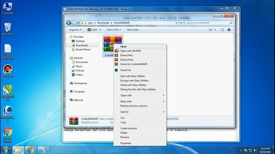Choose Open with WinRAR

(140, 51)
